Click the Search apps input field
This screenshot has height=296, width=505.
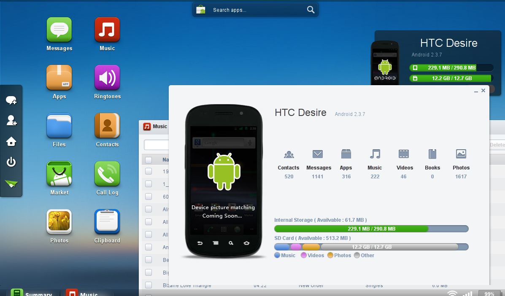257,10
